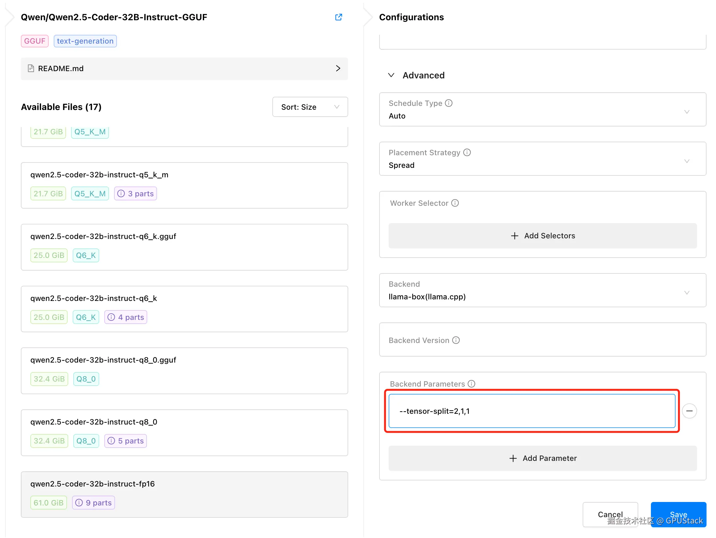Open the Placement Strategy dropdown
The height and width of the screenshot is (538, 716).
[543, 159]
